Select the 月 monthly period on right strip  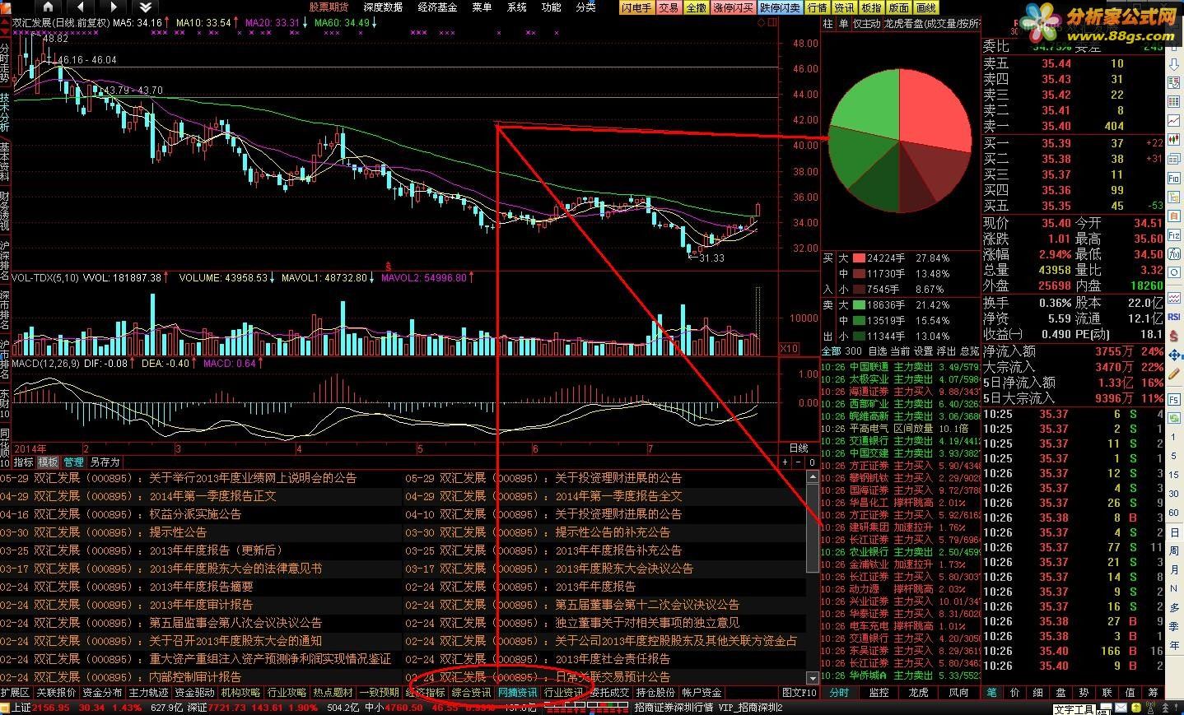tap(1175, 569)
